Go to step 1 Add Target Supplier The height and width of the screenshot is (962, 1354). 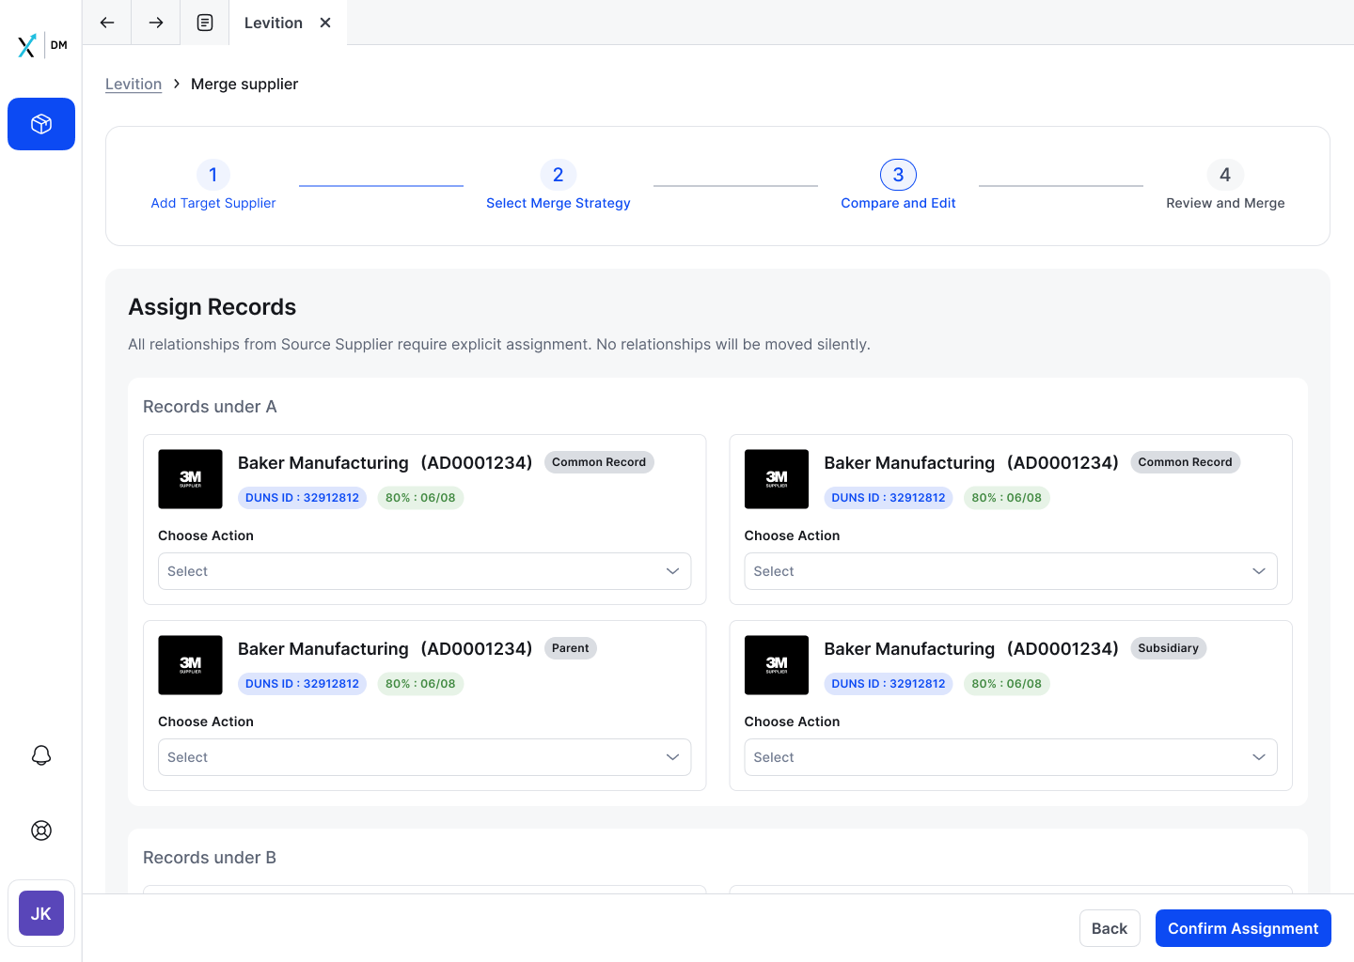(x=213, y=186)
